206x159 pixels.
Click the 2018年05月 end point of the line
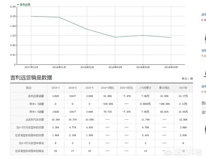point(171,37)
